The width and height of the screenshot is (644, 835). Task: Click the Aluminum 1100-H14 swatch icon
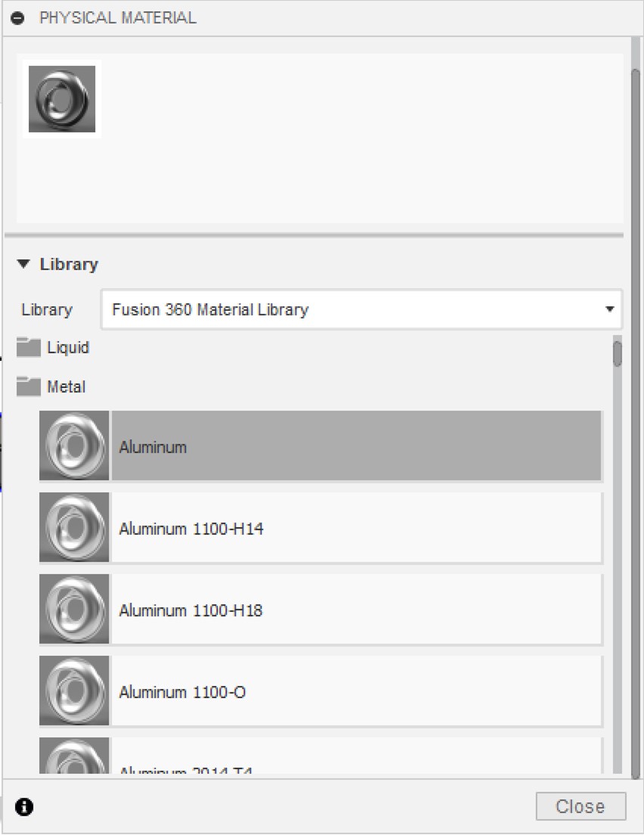coord(74,528)
